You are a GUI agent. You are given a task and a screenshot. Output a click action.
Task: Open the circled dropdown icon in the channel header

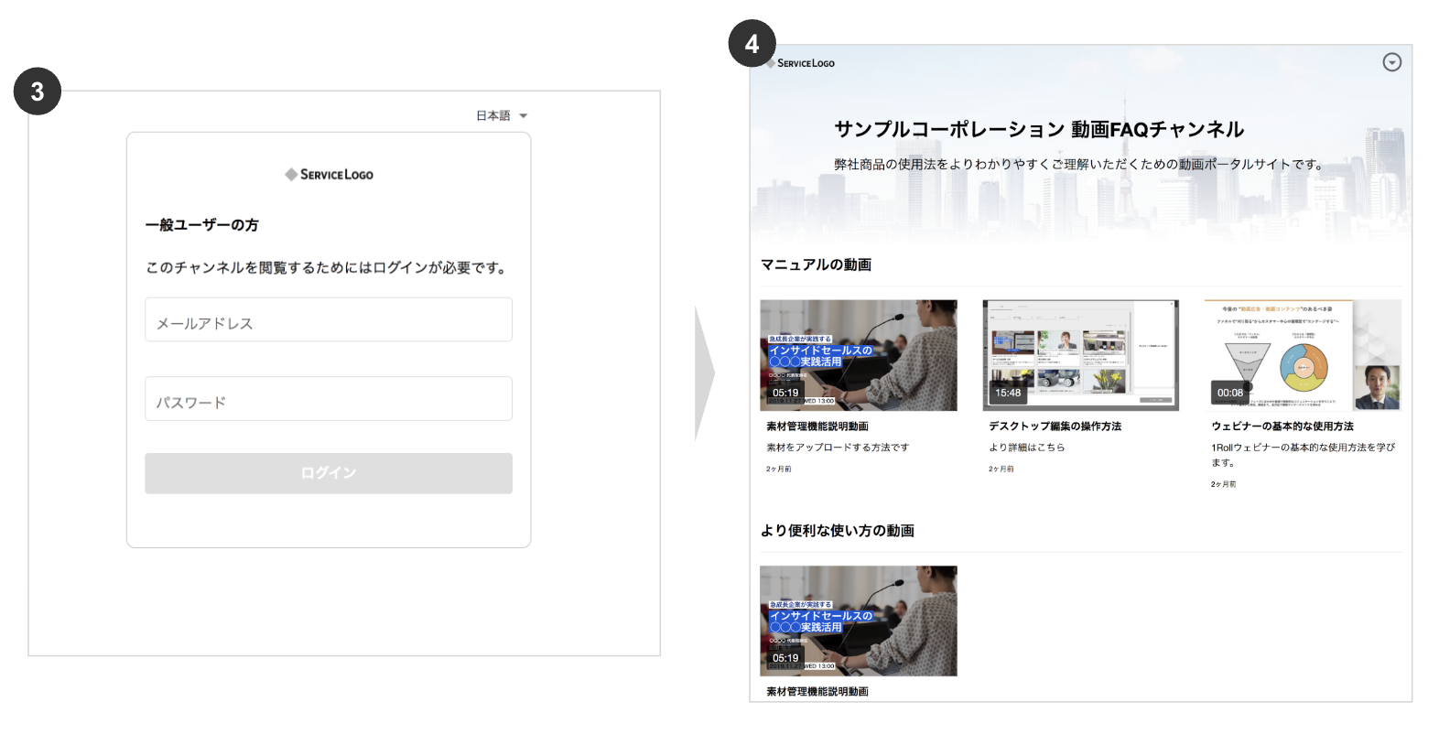tap(1391, 62)
